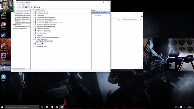Open File Explorer from the taskbar
The width and height of the screenshot is (194, 109).
pos(47,107)
